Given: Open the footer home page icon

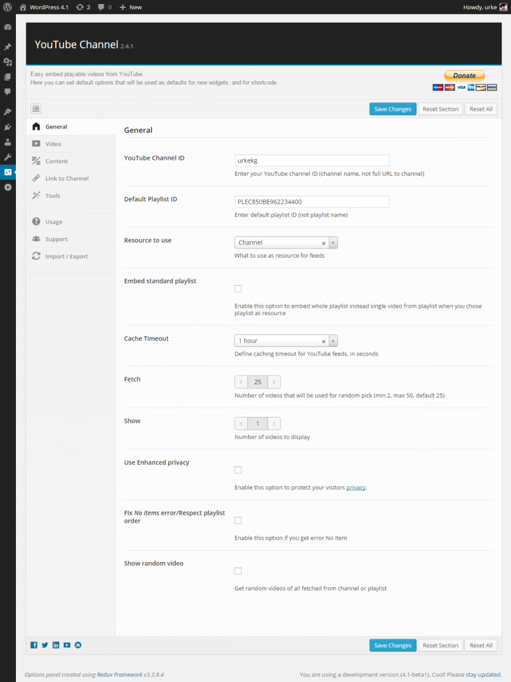Looking at the screenshot, I should [79, 645].
